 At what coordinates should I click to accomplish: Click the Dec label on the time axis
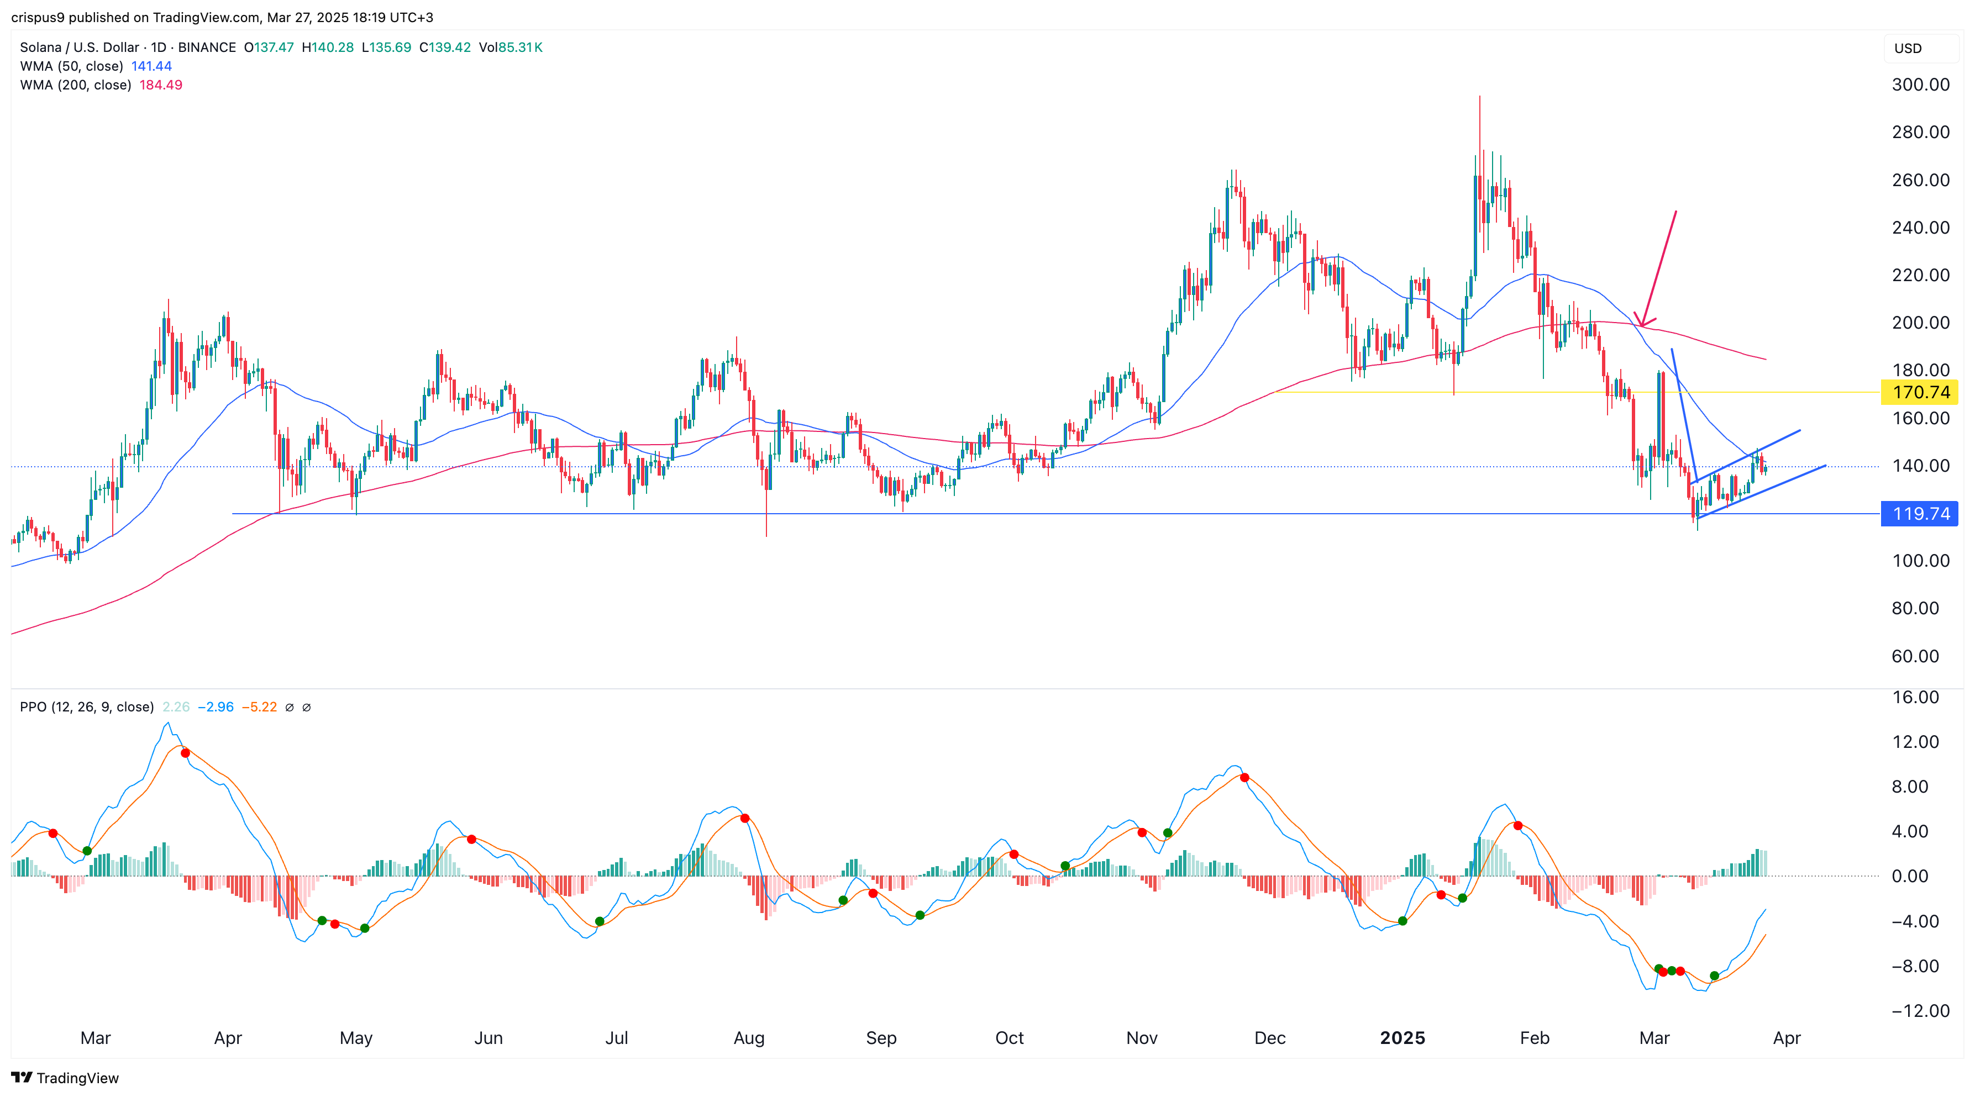coord(1270,1038)
